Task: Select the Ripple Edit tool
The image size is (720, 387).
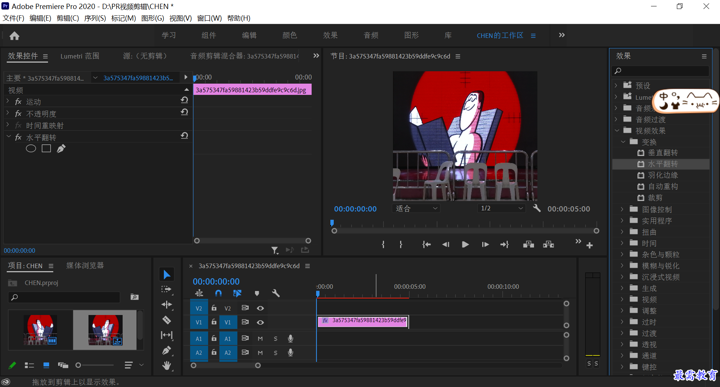Action: coord(166,304)
